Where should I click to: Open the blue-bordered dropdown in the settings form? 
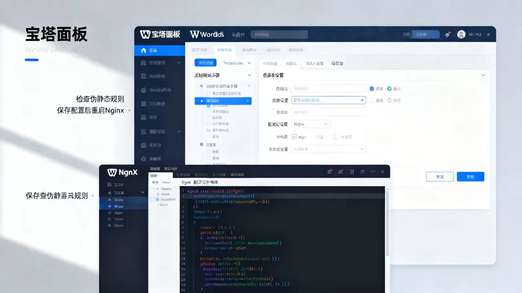[328, 100]
